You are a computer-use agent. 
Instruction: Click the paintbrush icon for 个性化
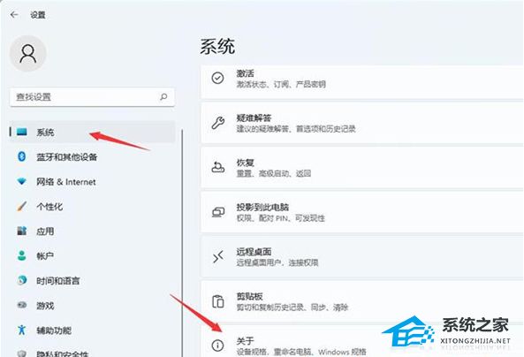(x=22, y=206)
